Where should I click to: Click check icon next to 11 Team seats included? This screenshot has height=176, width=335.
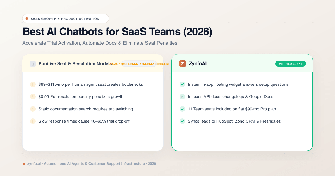coord(182,109)
